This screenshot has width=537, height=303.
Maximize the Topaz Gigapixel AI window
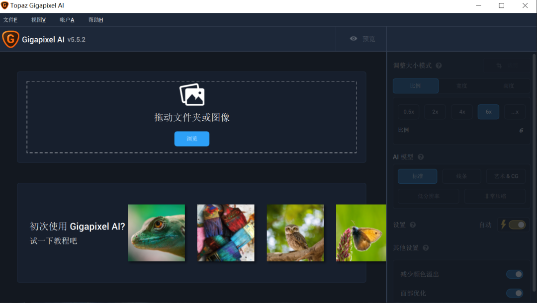click(x=501, y=5)
